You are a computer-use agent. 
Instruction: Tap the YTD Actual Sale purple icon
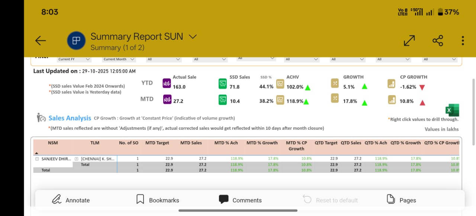coord(167,84)
